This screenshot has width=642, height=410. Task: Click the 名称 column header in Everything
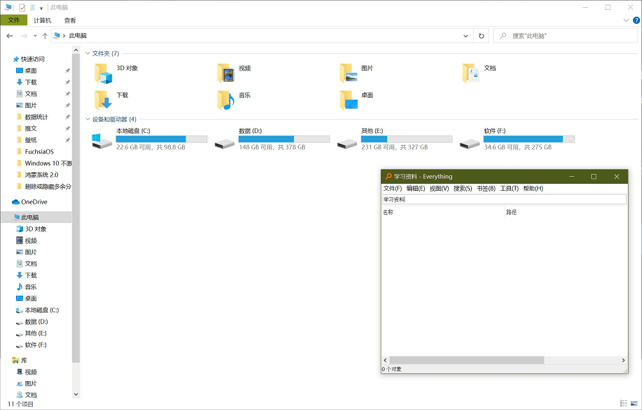[x=388, y=212]
